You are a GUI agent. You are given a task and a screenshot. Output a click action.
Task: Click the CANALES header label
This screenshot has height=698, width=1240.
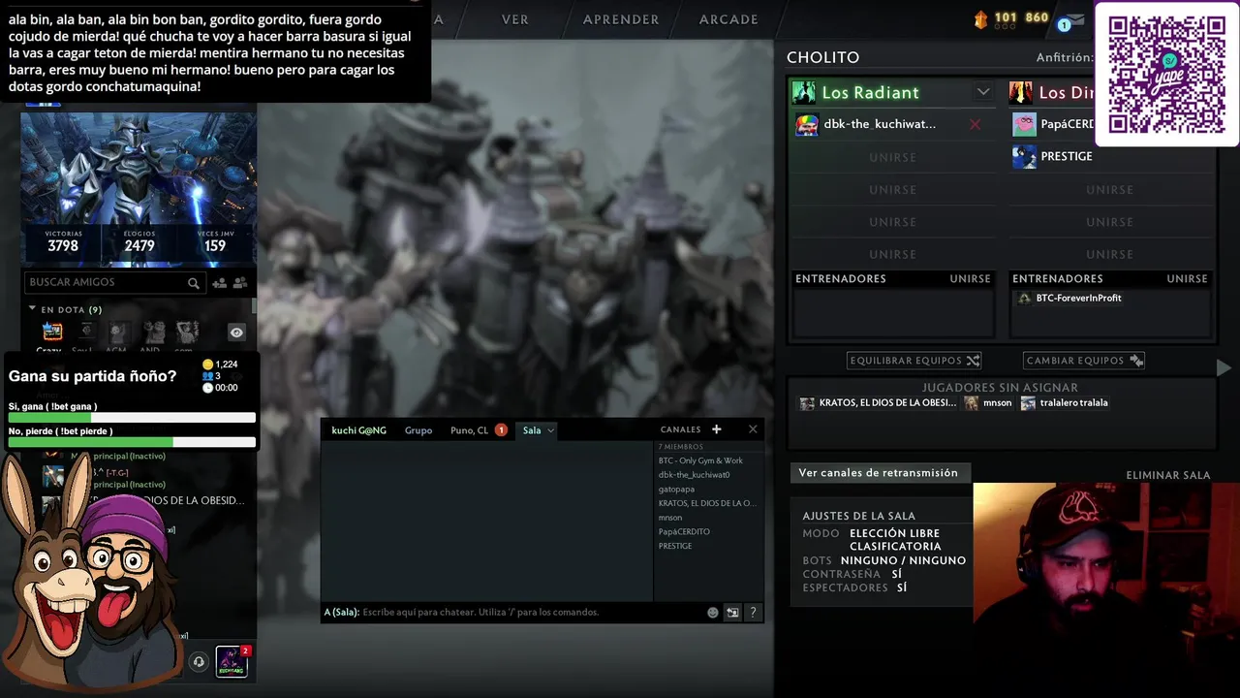click(x=680, y=429)
